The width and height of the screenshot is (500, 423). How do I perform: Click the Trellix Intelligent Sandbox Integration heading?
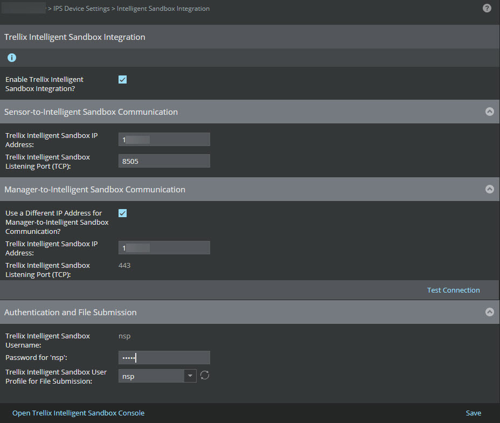(x=74, y=37)
